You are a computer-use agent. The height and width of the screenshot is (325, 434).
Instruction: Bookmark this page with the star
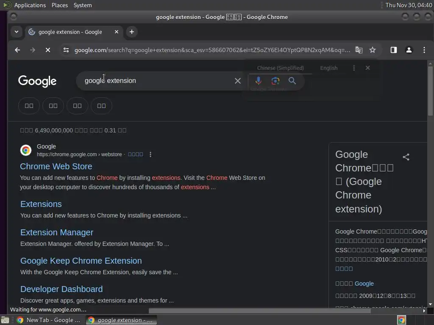click(373, 50)
